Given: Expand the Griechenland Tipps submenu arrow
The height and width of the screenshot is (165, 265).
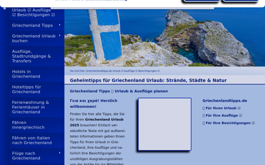Looking at the screenshot, I should (60, 25).
